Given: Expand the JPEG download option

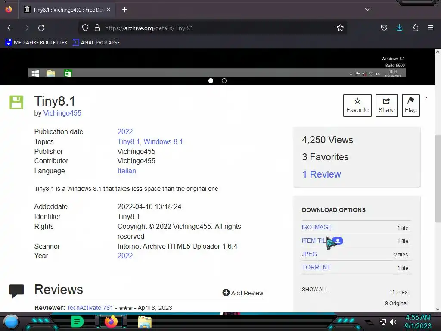Looking at the screenshot, I should pos(309,254).
